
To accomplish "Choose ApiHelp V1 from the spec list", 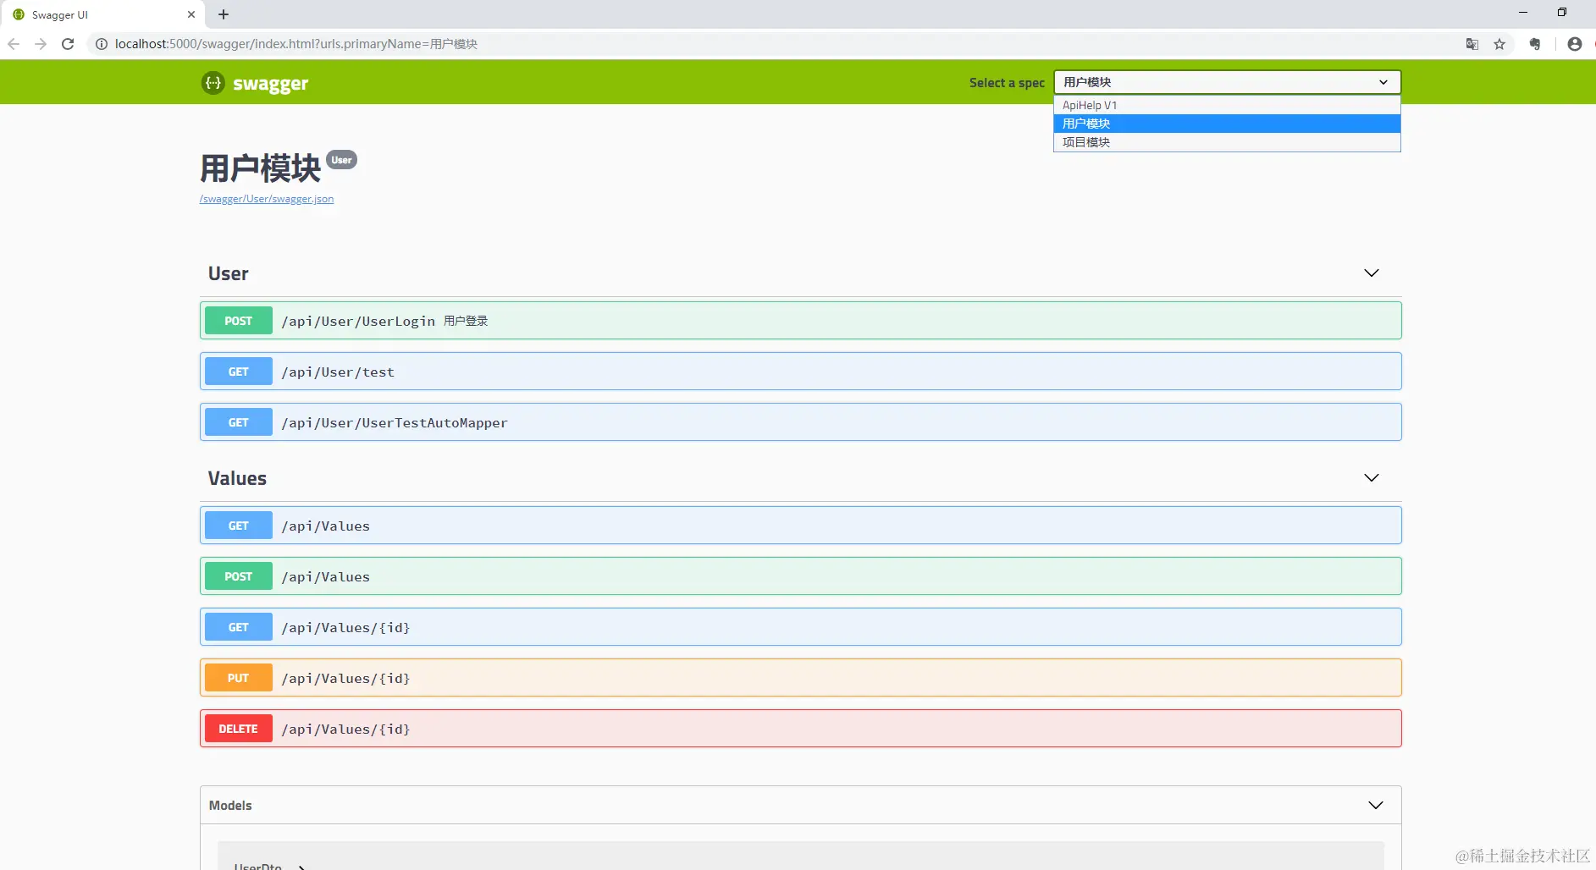I will 1227,105.
